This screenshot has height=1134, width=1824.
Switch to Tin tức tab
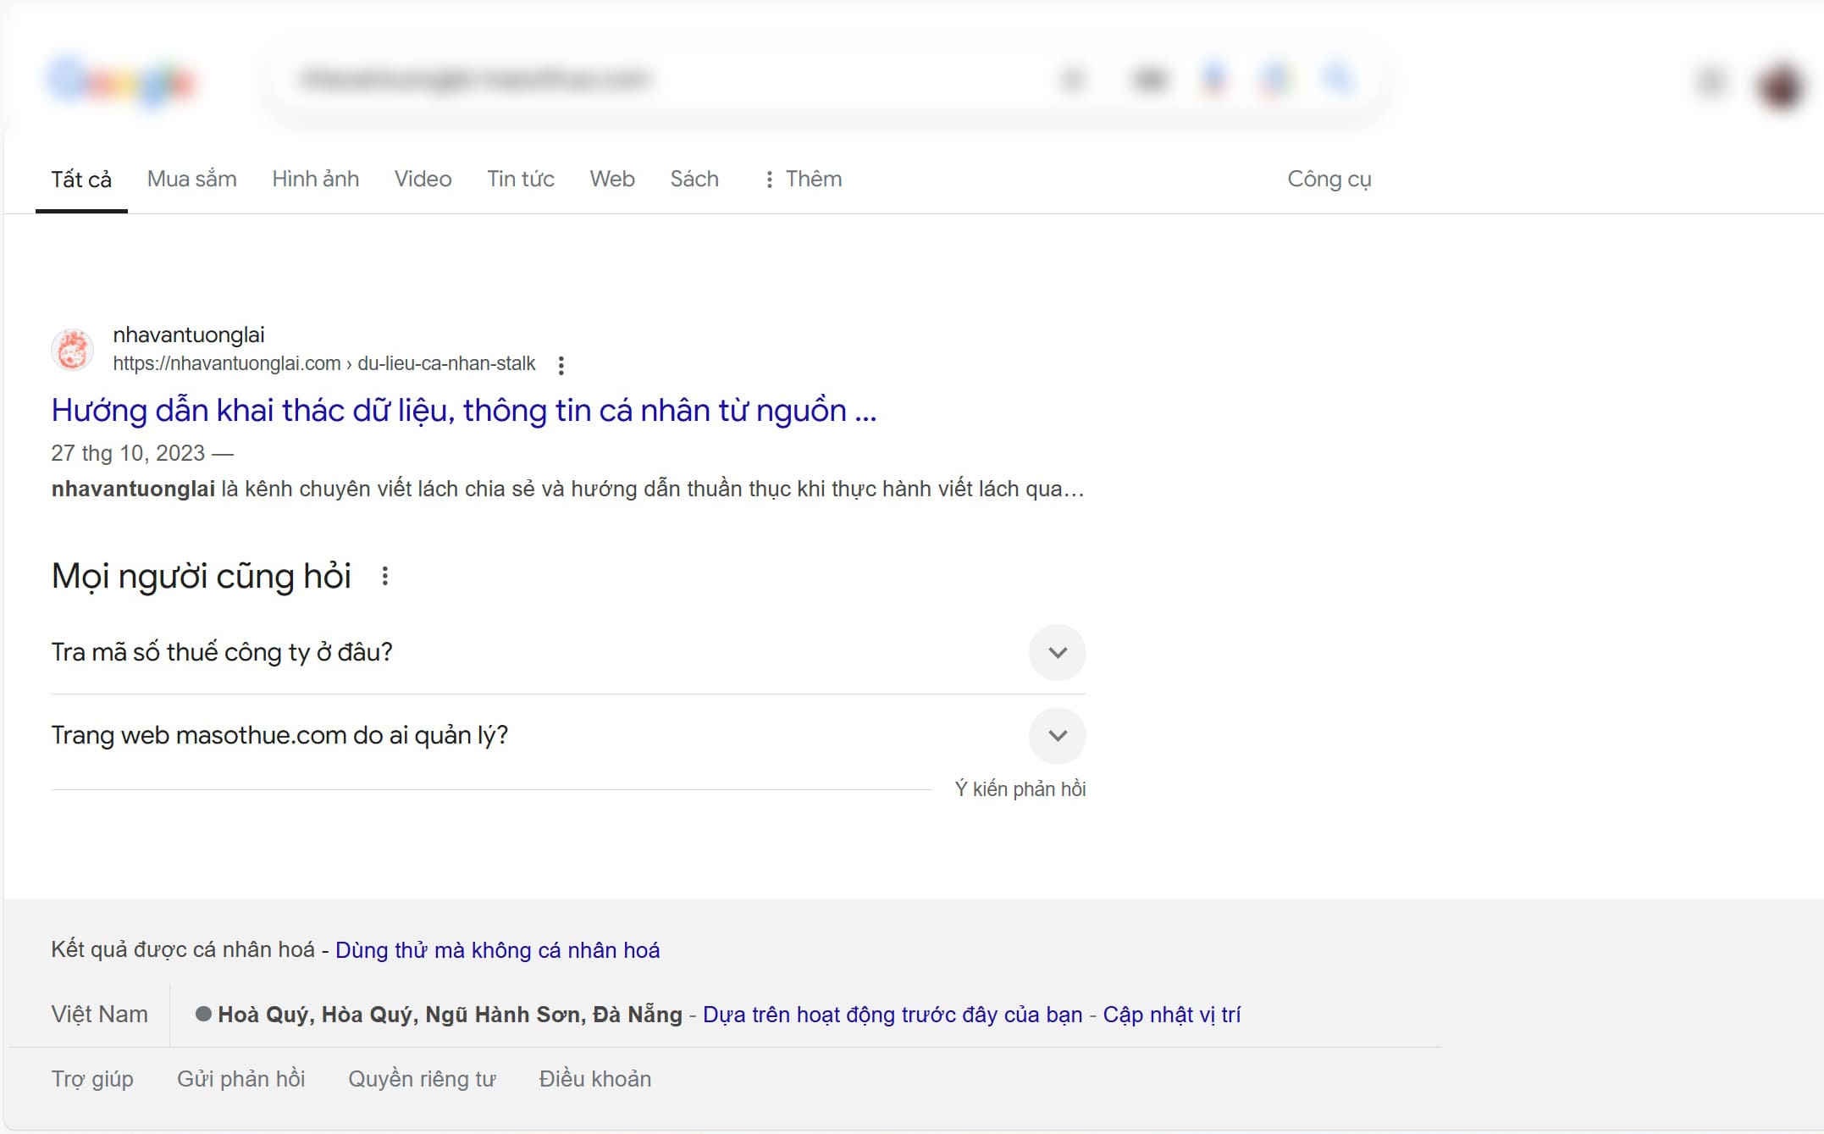(520, 179)
